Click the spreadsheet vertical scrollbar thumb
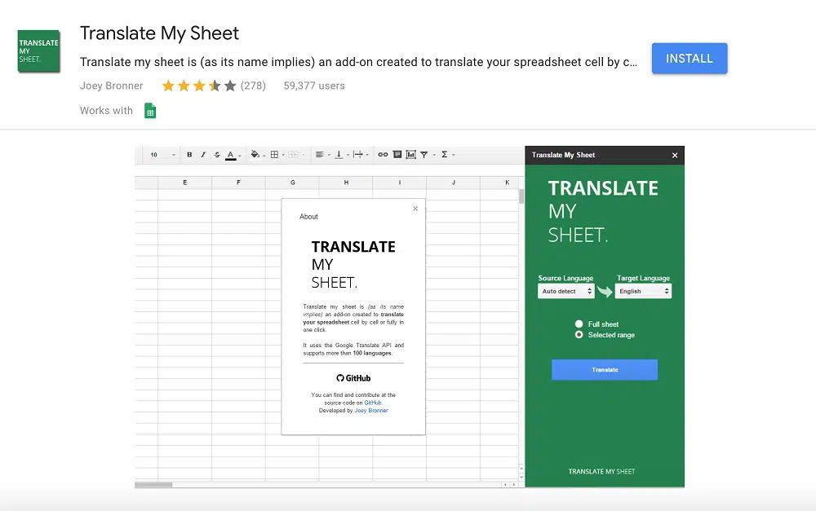Image resolution: width=816 pixels, height=511 pixels. click(x=521, y=196)
